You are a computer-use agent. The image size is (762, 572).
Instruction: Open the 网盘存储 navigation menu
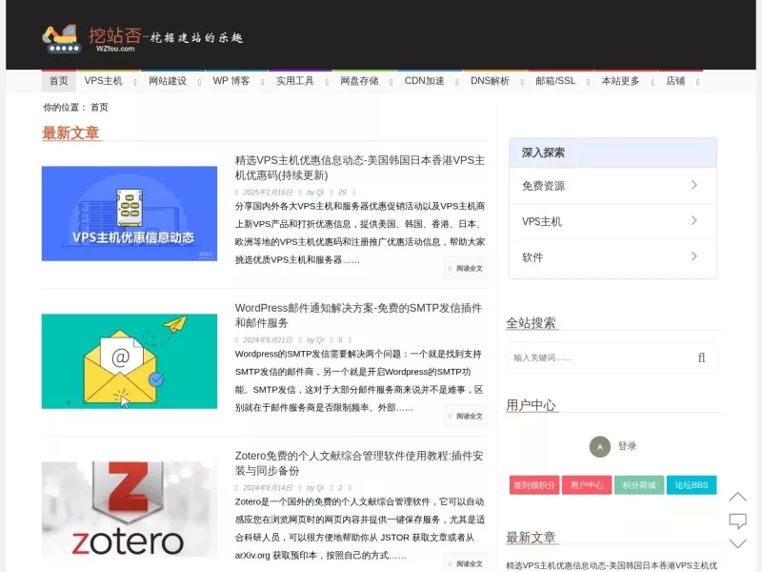click(359, 81)
